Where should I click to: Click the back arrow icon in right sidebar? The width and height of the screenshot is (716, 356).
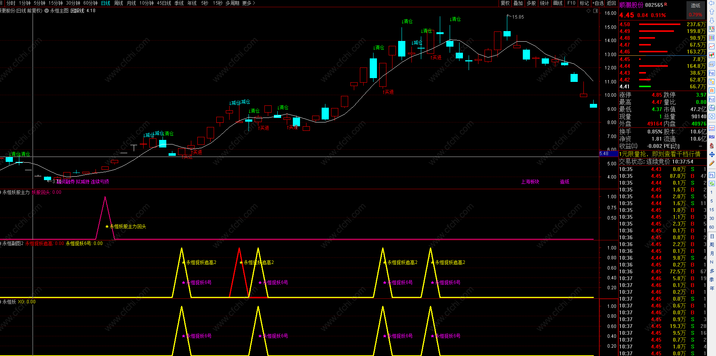712,3
